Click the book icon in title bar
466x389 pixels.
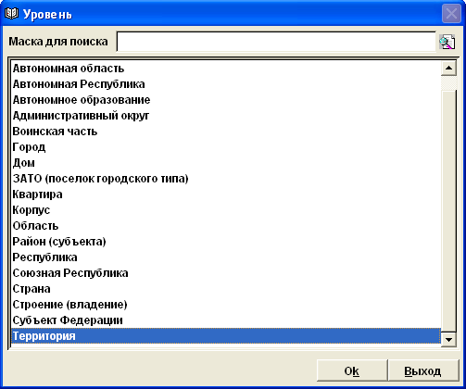11,14
